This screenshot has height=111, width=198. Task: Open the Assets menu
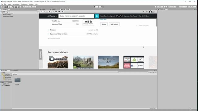10,4
